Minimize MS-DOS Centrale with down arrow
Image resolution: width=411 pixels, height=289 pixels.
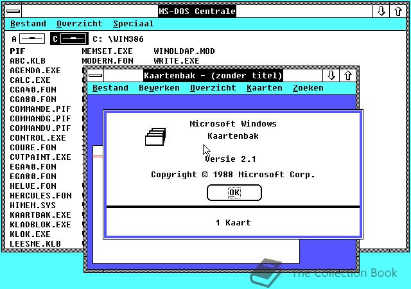[x=381, y=12]
